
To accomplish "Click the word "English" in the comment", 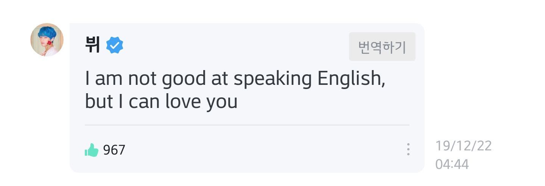I will pos(349,80).
